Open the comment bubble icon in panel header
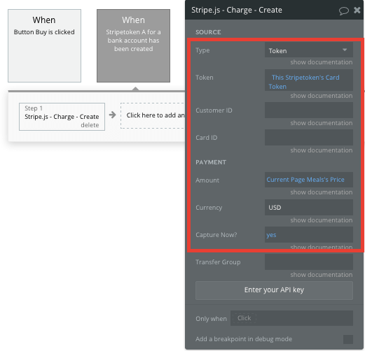The width and height of the screenshot is (365, 351). coord(344,10)
